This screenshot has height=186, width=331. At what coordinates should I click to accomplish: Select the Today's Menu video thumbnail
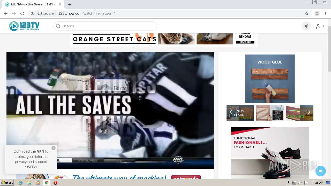(270, 113)
